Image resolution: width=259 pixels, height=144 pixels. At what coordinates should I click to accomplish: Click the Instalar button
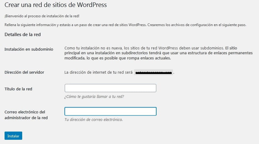pyautogui.click(x=13, y=136)
